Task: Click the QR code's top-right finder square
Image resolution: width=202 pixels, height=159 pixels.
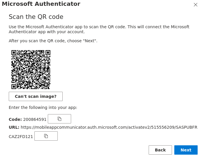Action: tap(48, 52)
